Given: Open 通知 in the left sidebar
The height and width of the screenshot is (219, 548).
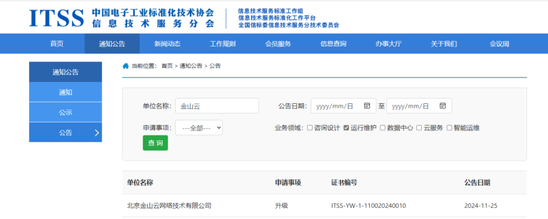Looking at the screenshot, I should tap(65, 93).
